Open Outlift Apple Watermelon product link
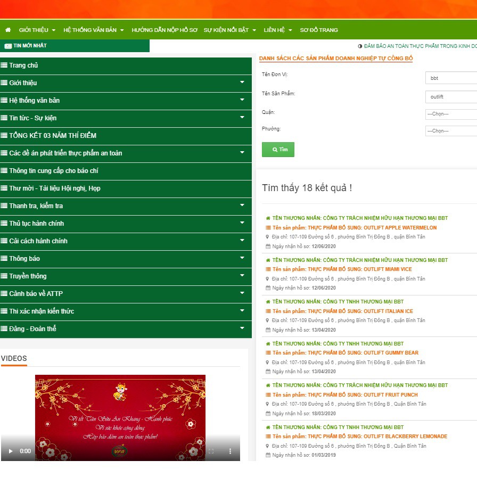 pyautogui.click(x=354, y=228)
